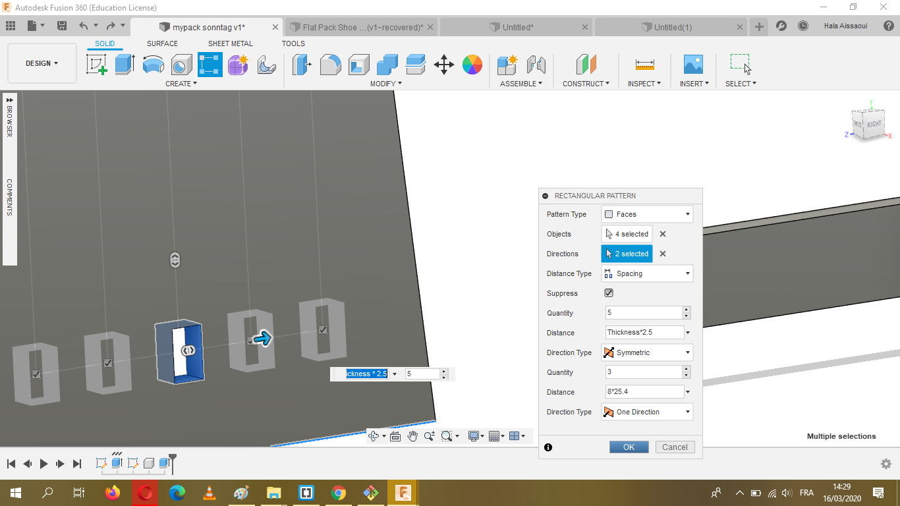This screenshot has width=900, height=506.
Task: Click the Distance field with 8*25.4
Action: pos(644,392)
